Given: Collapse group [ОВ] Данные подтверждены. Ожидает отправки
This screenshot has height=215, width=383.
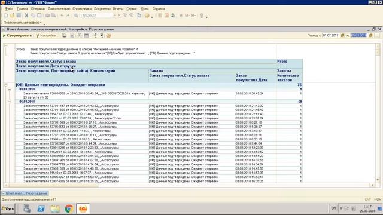Looking at the screenshot, I should (x=6, y=85).
